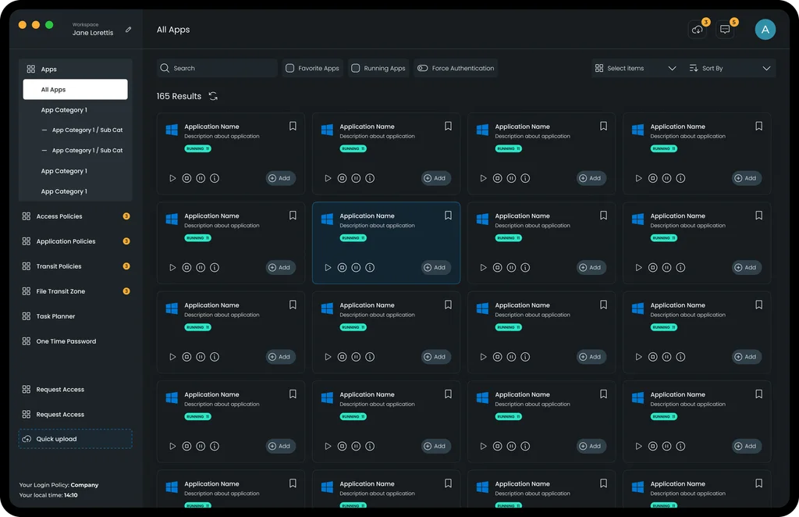This screenshot has width=799, height=517.
Task: Click the Transit Policies sidebar grid icon
Action: click(x=27, y=266)
